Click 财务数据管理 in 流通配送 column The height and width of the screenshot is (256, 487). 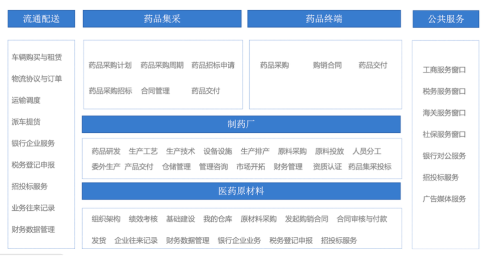33,229
